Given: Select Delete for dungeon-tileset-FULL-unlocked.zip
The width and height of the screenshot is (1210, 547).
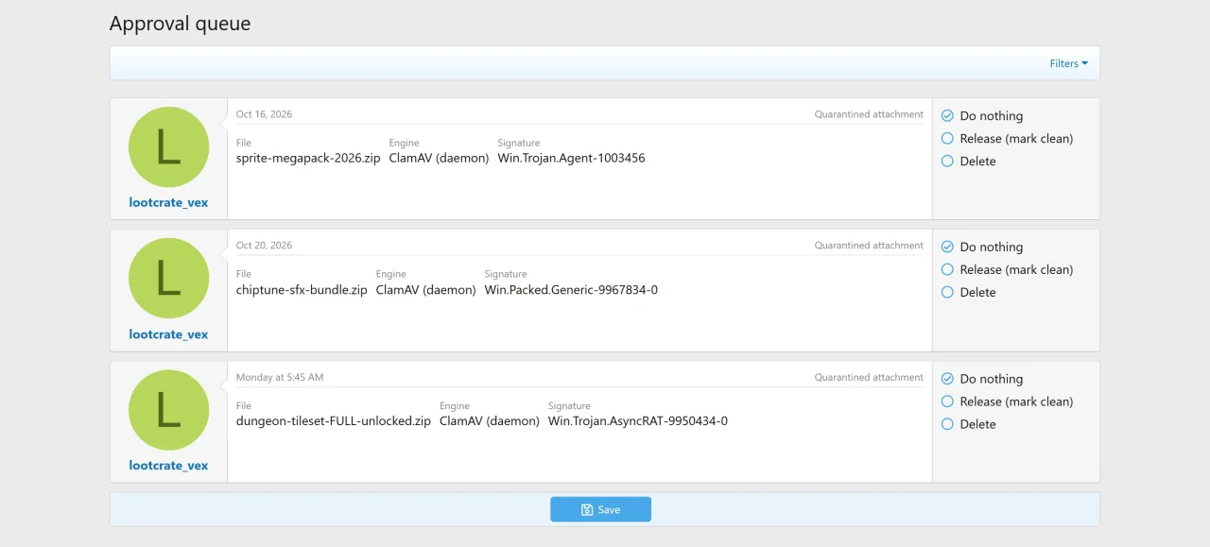Looking at the screenshot, I should click(969, 424).
